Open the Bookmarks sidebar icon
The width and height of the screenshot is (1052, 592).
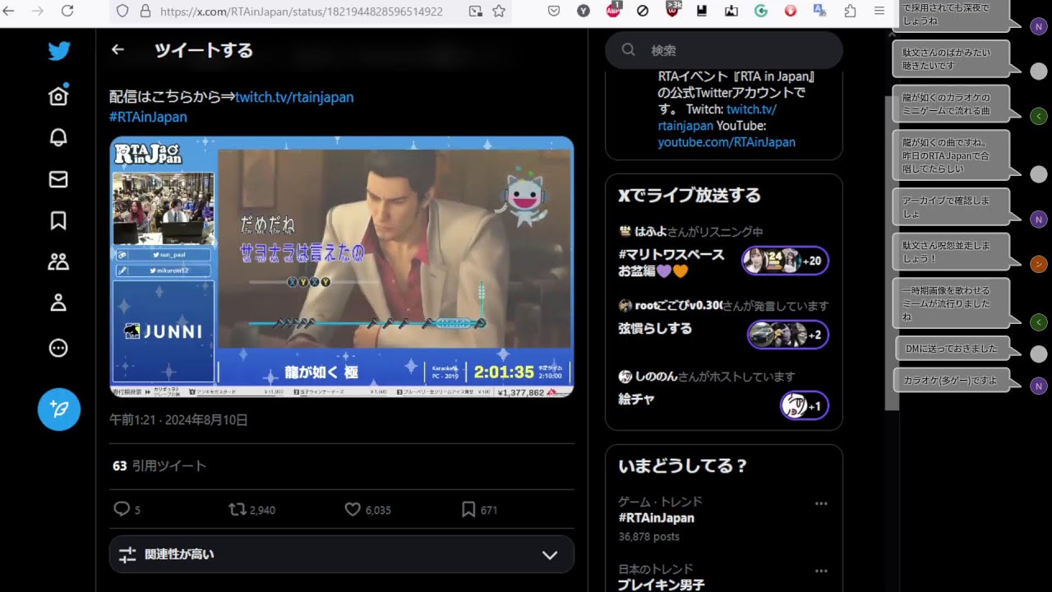click(58, 220)
